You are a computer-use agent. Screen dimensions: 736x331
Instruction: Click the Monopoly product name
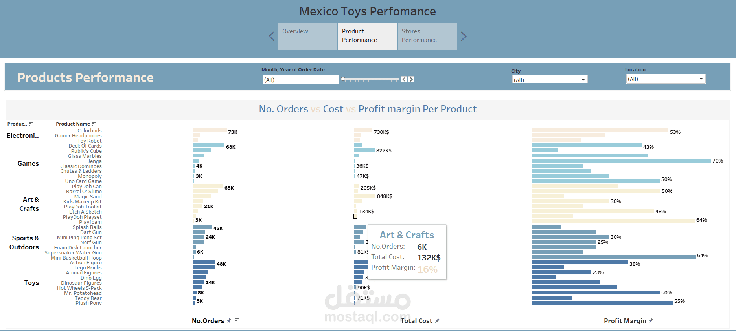[x=90, y=176]
